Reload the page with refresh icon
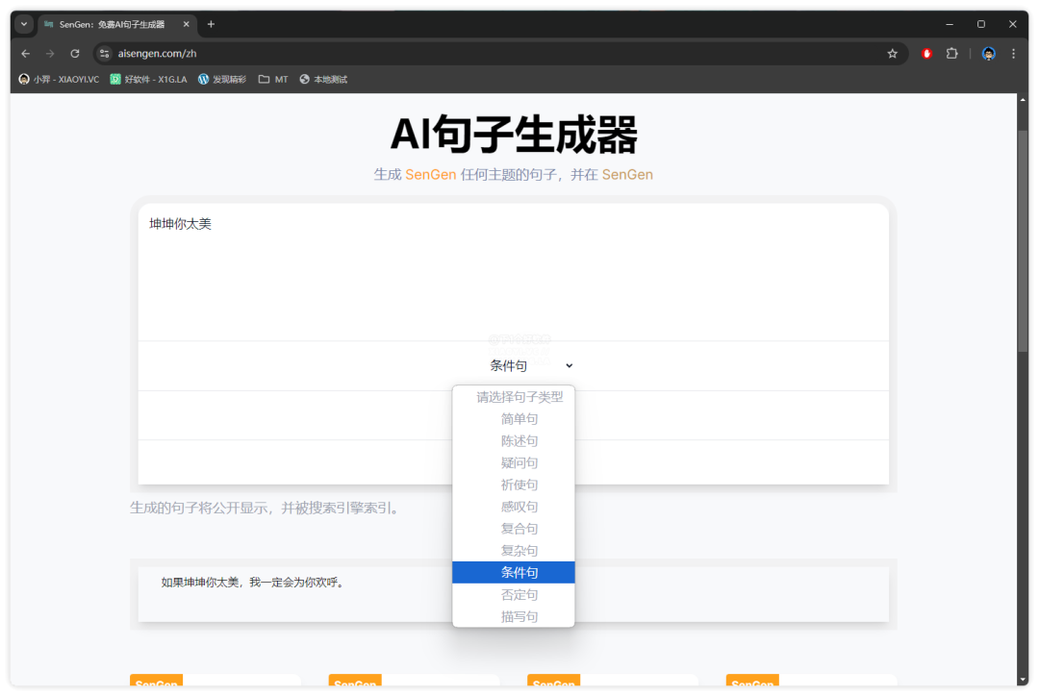The width and height of the screenshot is (1039, 696). point(75,54)
